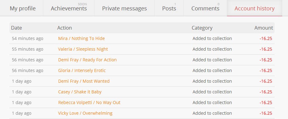Screen dimensions: 288x119
Task: Open Vicky Love / Overwhelming link
Action: pyautogui.click(x=85, y=113)
